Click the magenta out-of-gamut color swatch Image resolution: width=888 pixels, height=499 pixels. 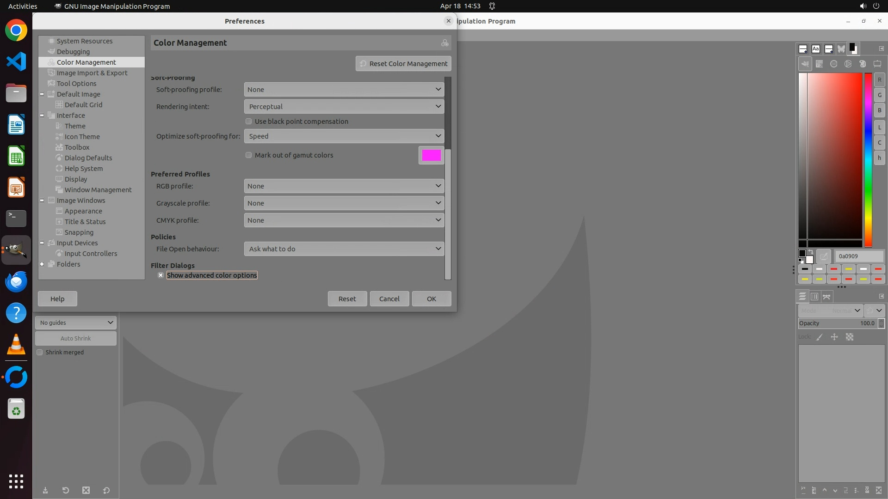click(431, 156)
